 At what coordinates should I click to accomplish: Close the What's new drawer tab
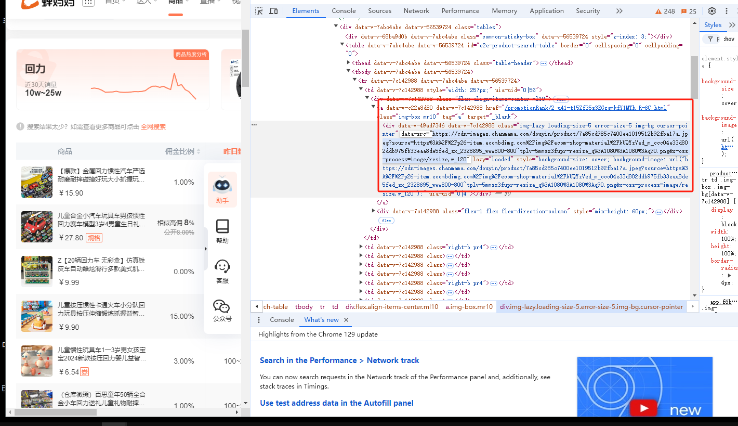pyautogui.click(x=346, y=320)
